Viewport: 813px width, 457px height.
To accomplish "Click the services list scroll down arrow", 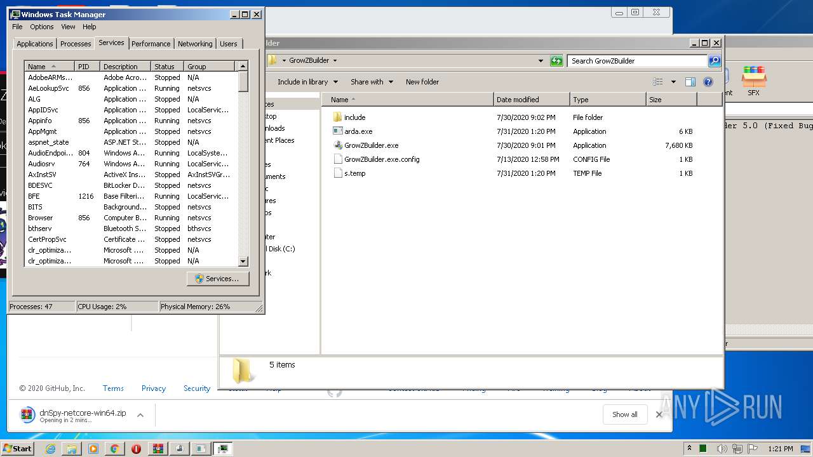I will coord(243,261).
